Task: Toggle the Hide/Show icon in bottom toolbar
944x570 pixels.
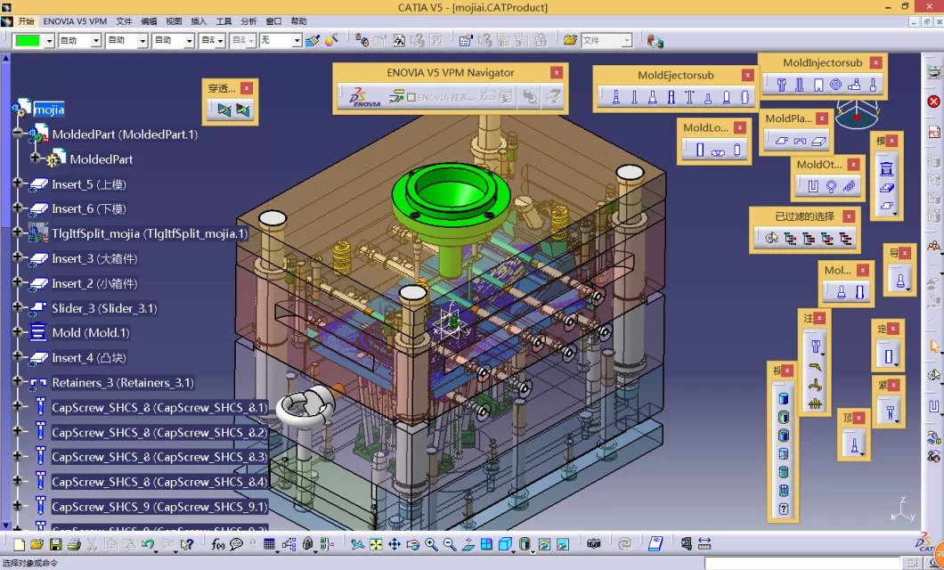Action: (x=544, y=545)
